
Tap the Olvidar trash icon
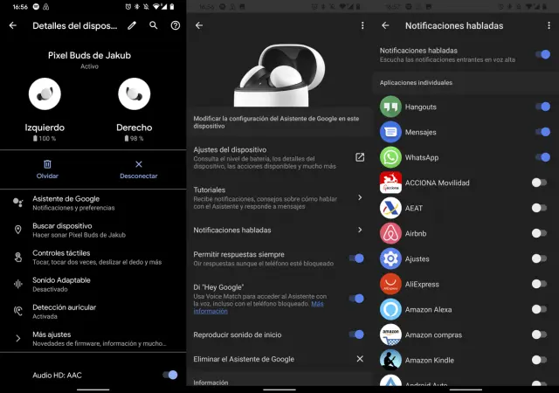tap(47, 164)
